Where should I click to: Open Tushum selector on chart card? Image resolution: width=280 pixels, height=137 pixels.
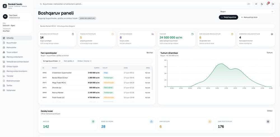[269, 53]
